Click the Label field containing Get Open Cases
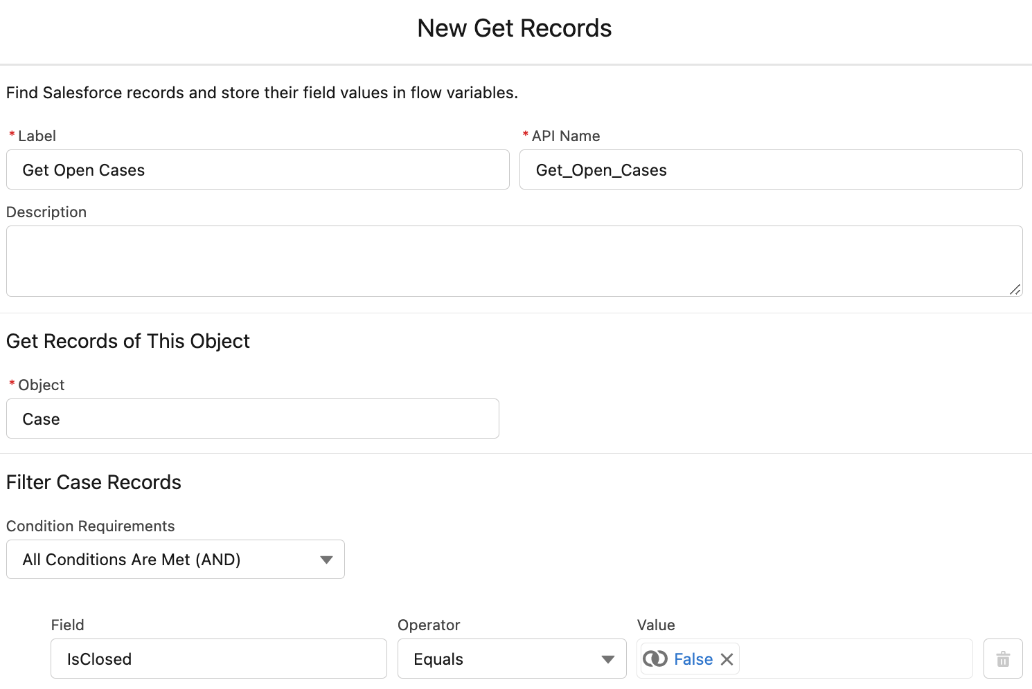The image size is (1032, 689). [x=258, y=170]
